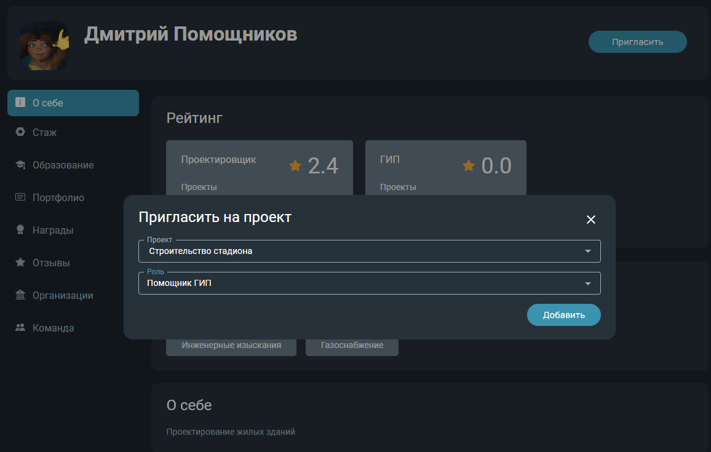Open the Проект dropdown field
This screenshot has height=452, width=711.
click(x=369, y=251)
